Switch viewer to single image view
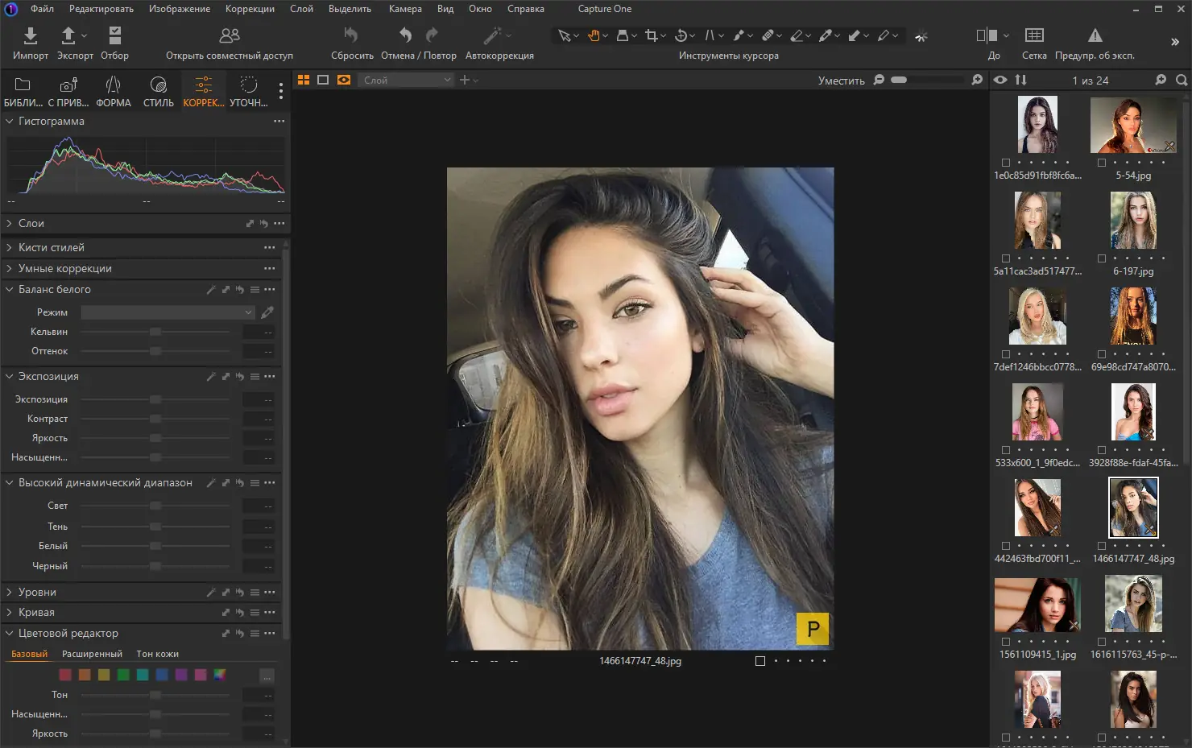This screenshot has height=748, width=1192. point(323,80)
